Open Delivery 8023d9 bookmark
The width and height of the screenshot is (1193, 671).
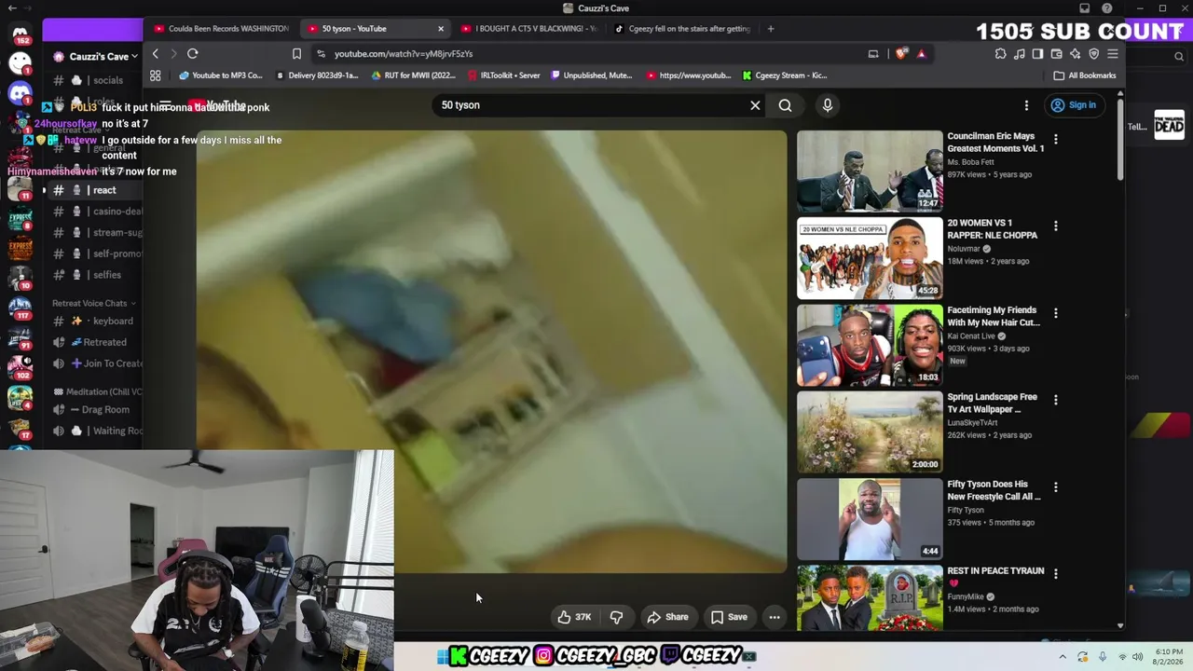click(x=317, y=75)
